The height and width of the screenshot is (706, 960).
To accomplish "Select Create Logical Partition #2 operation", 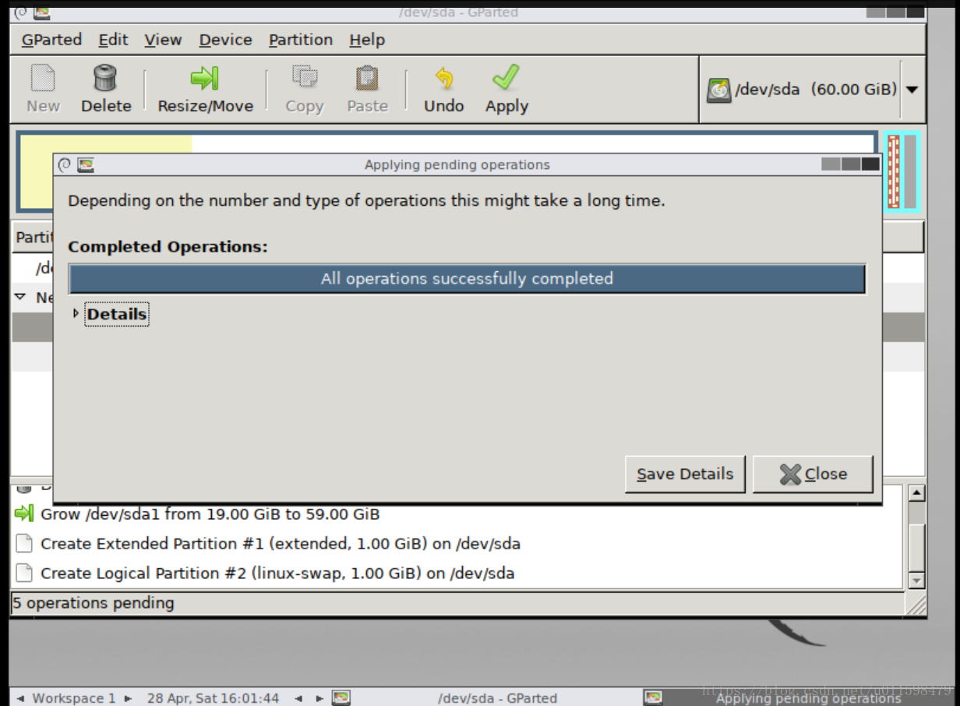I will click(277, 574).
